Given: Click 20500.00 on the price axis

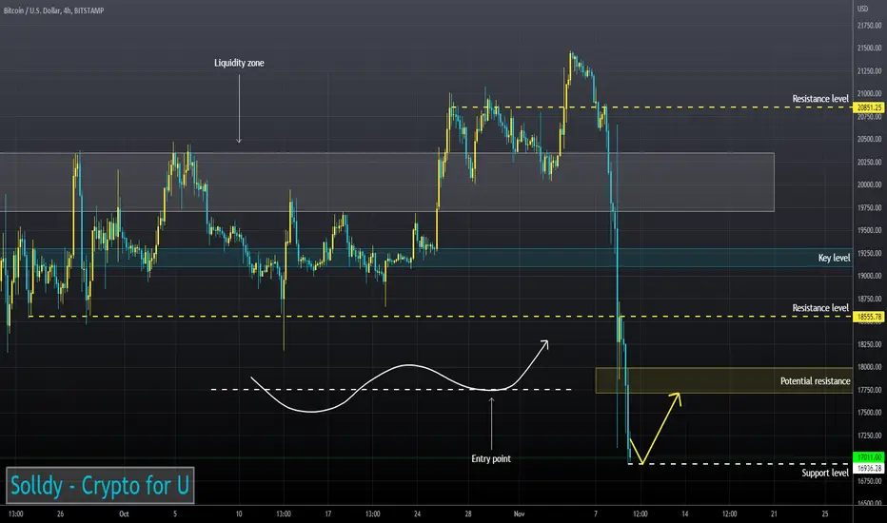Looking at the screenshot, I should pyautogui.click(x=870, y=139).
